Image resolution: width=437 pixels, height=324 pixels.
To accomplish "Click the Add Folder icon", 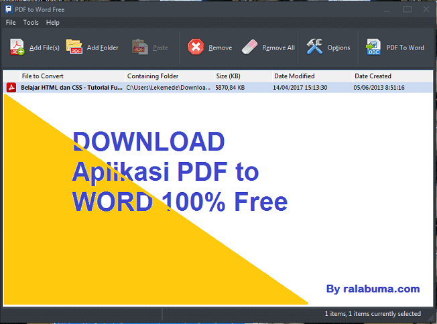I will click(x=74, y=46).
